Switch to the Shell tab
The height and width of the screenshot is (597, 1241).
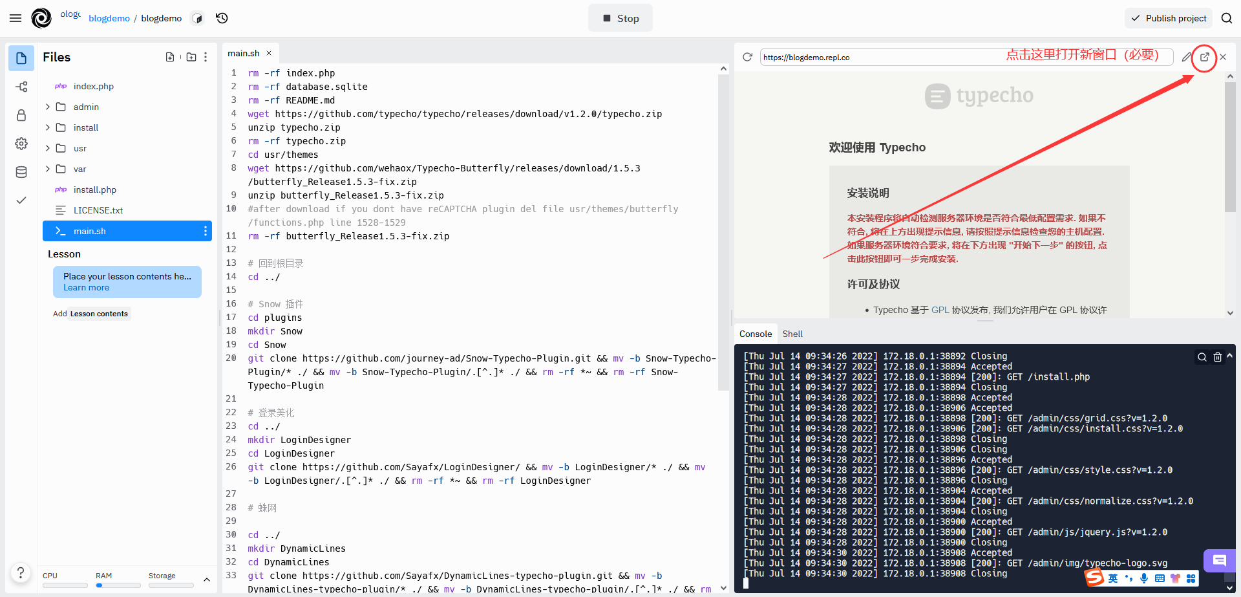792,334
